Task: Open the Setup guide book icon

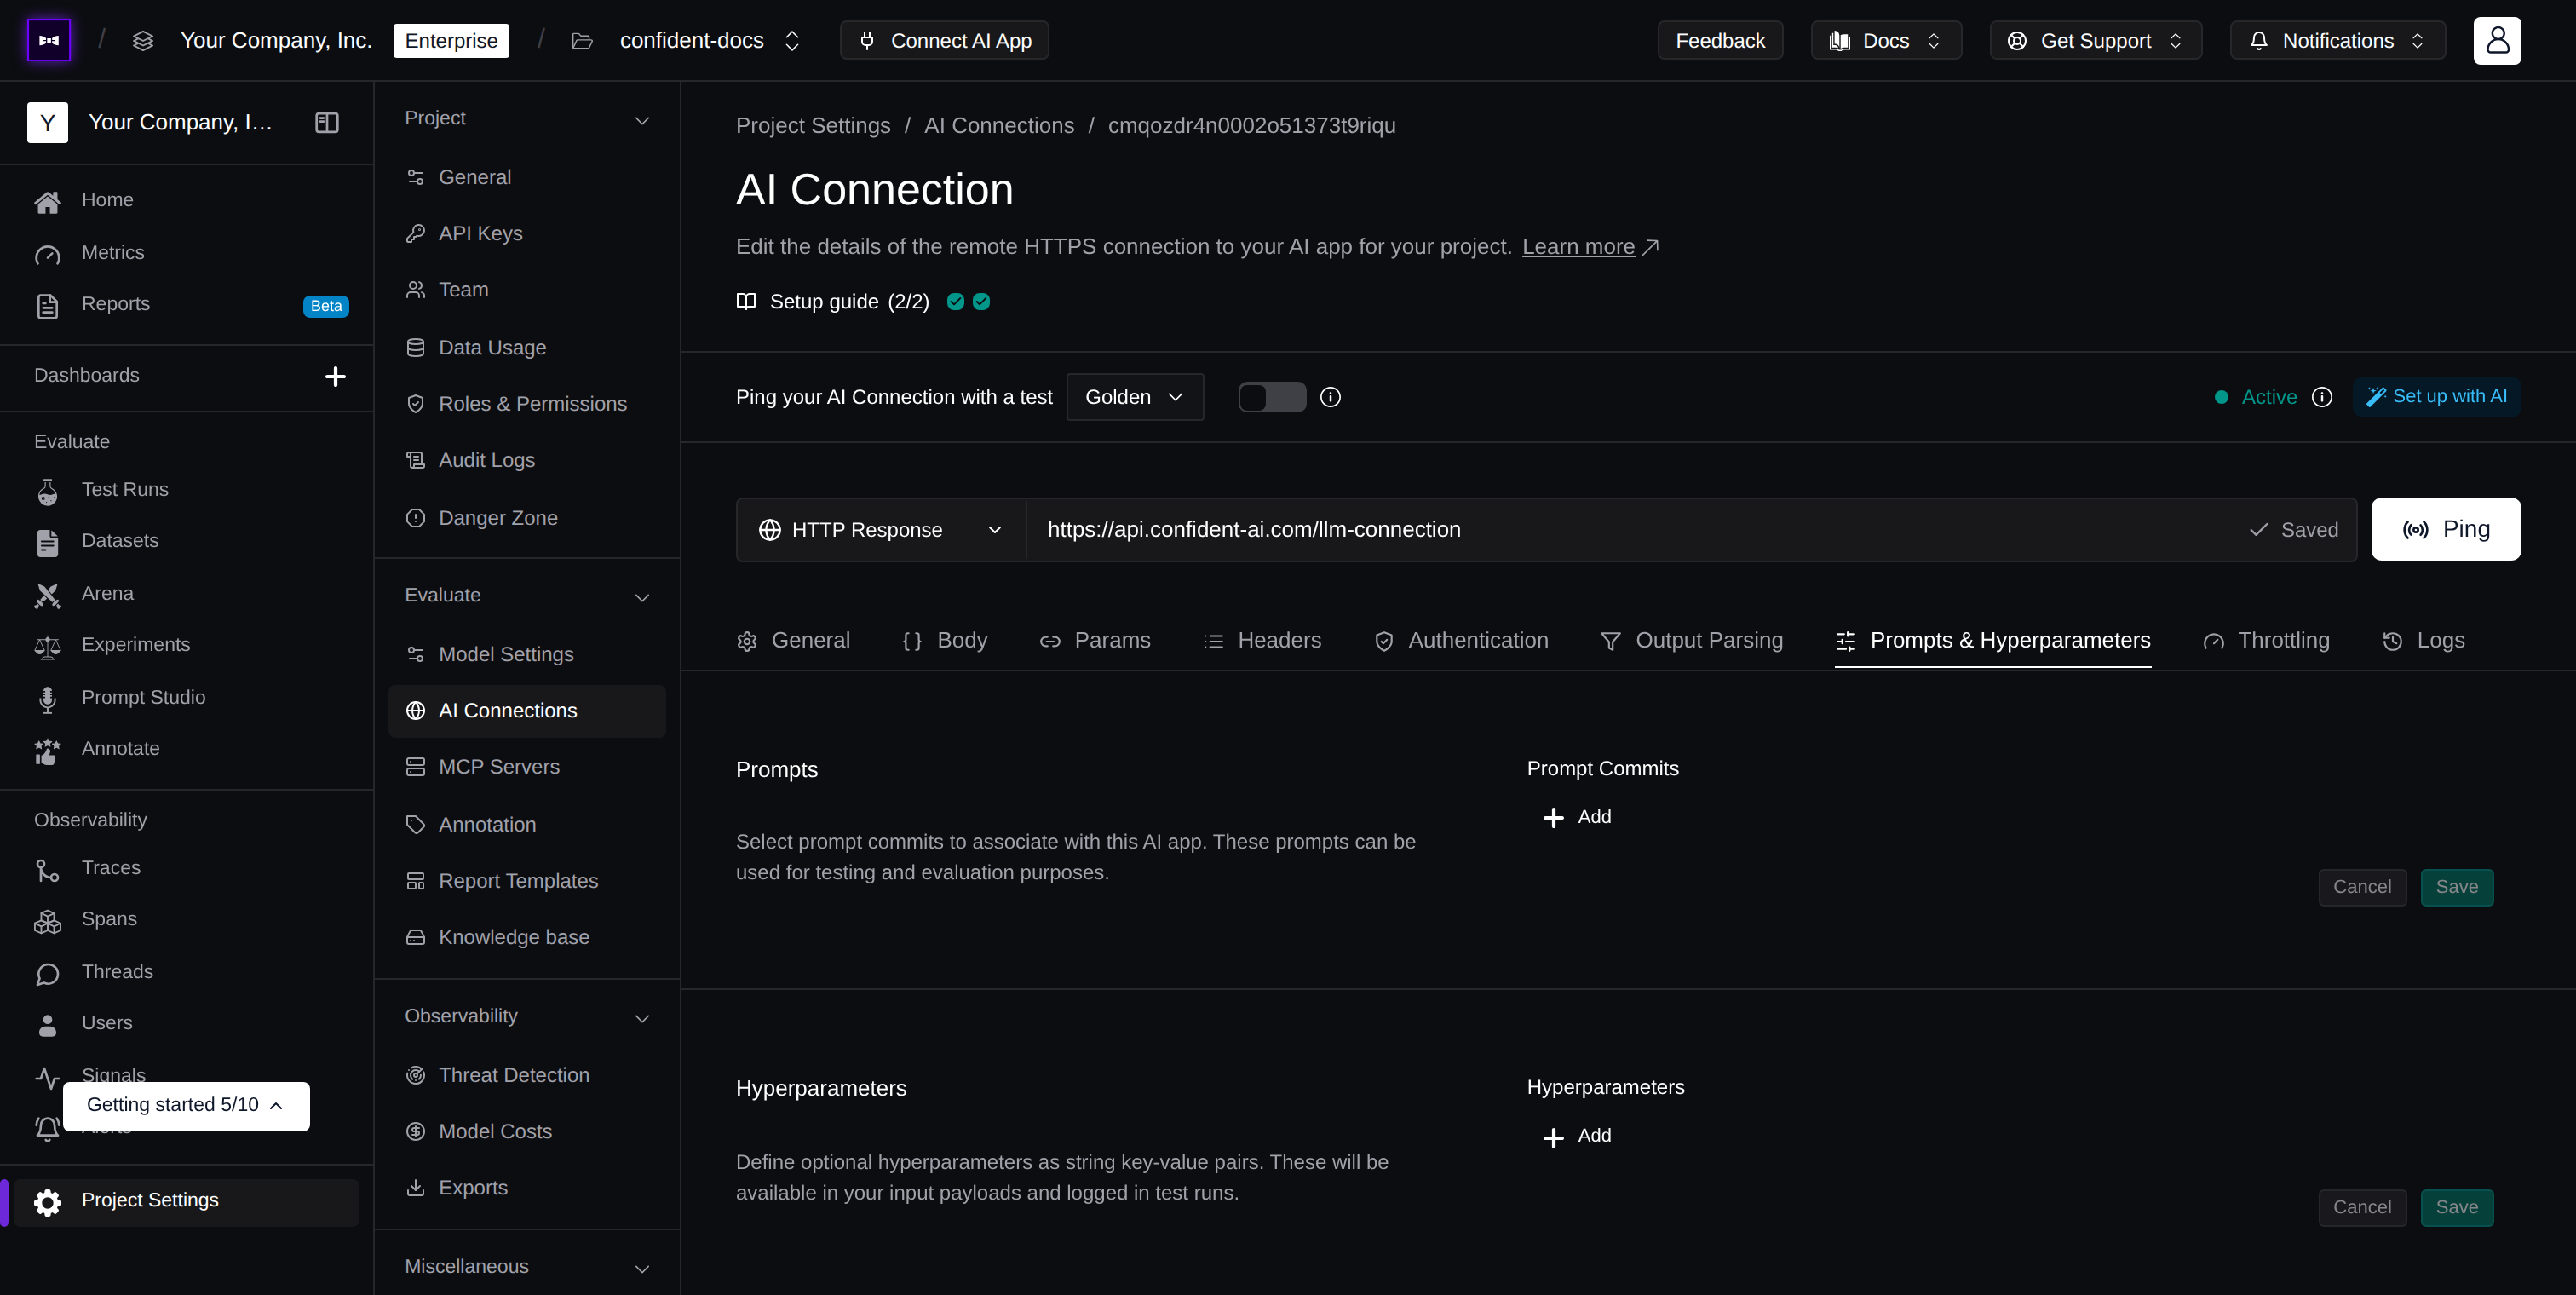Action: coord(746,301)
